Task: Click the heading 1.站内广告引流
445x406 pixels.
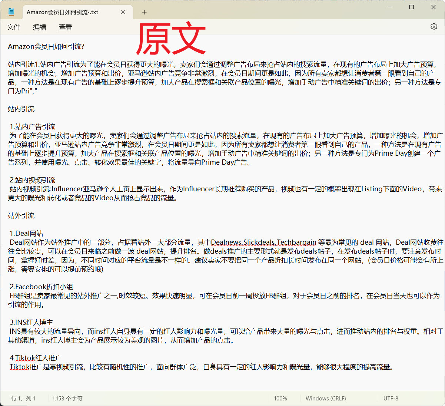Action: (33, 126)
